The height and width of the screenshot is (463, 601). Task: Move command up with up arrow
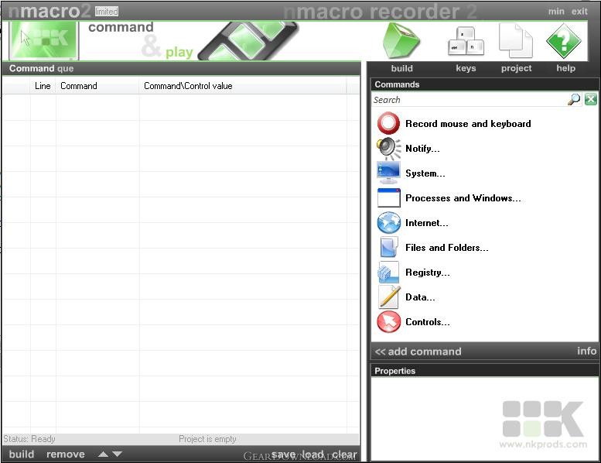tap(103, 454)
